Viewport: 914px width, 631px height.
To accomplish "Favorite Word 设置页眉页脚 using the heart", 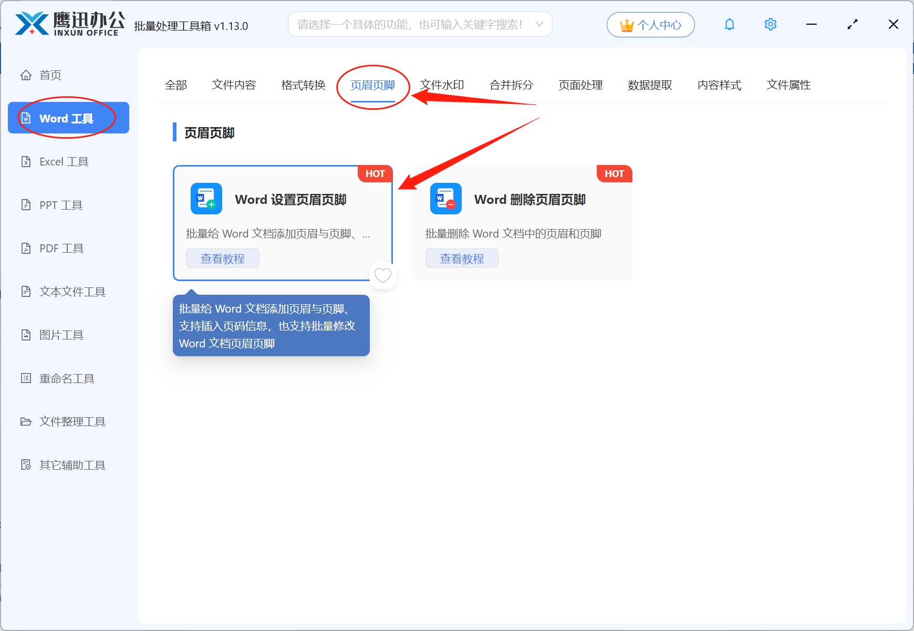I will (383, 275).
